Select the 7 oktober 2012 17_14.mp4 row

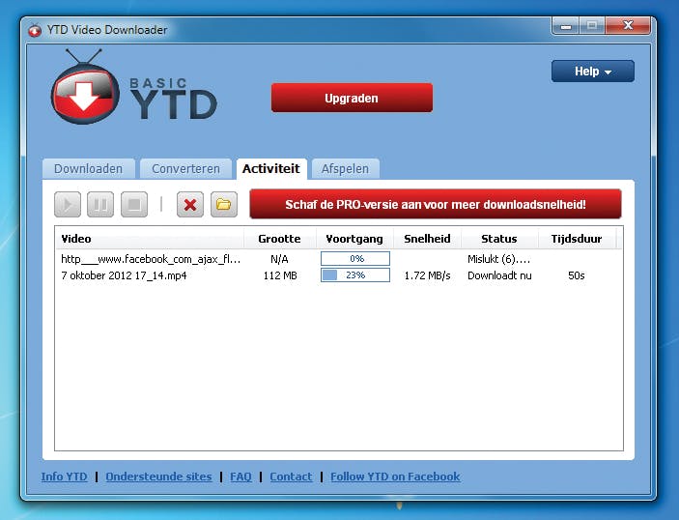tap(339, 275)
